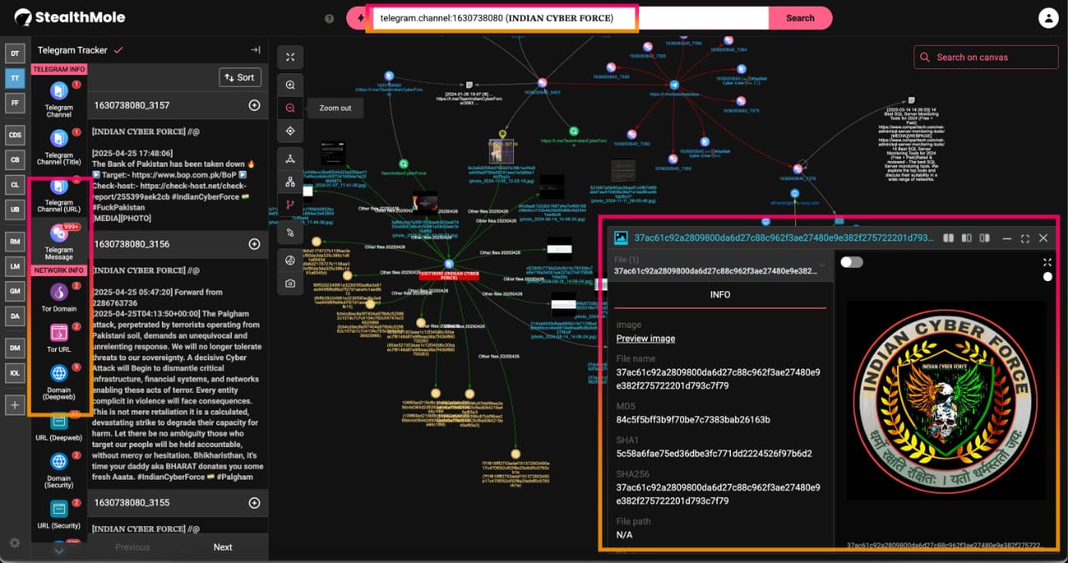
Task: Select the CB module in left rail
Action: coord(15,158)
